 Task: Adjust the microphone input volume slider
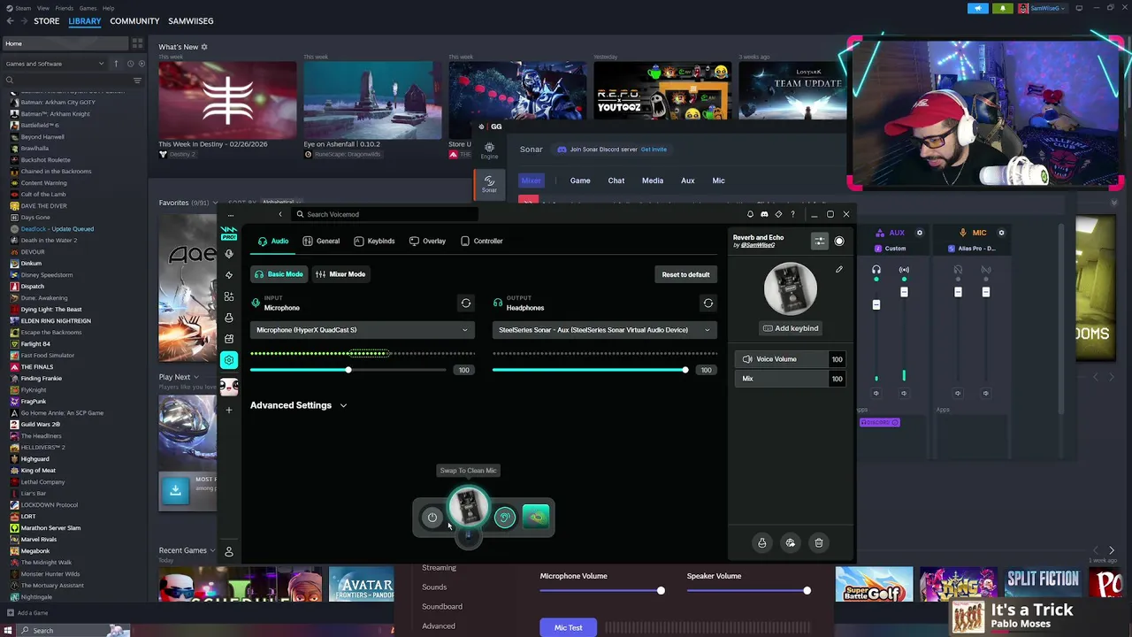[x=348, y=370]
